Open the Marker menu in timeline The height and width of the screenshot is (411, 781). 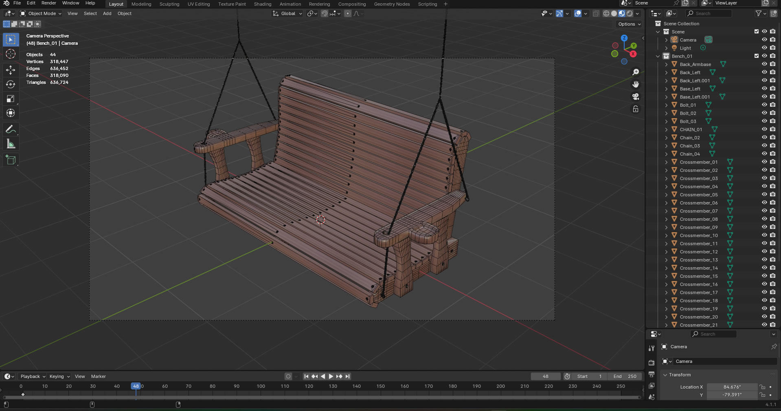pyautogui.click(x=98, y=376)
